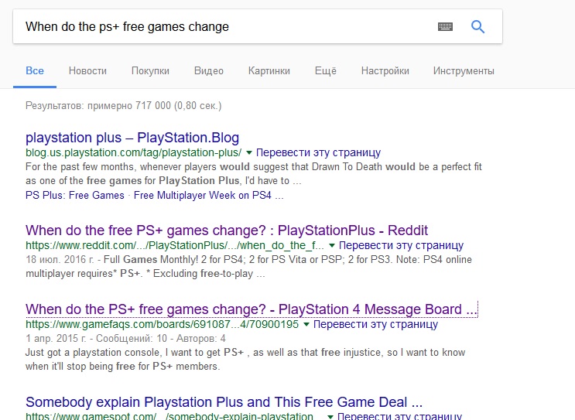
Task: Open 'PS Plus: Free Games' sitelink
Action: pyautogui.click(x=75, y=196)
